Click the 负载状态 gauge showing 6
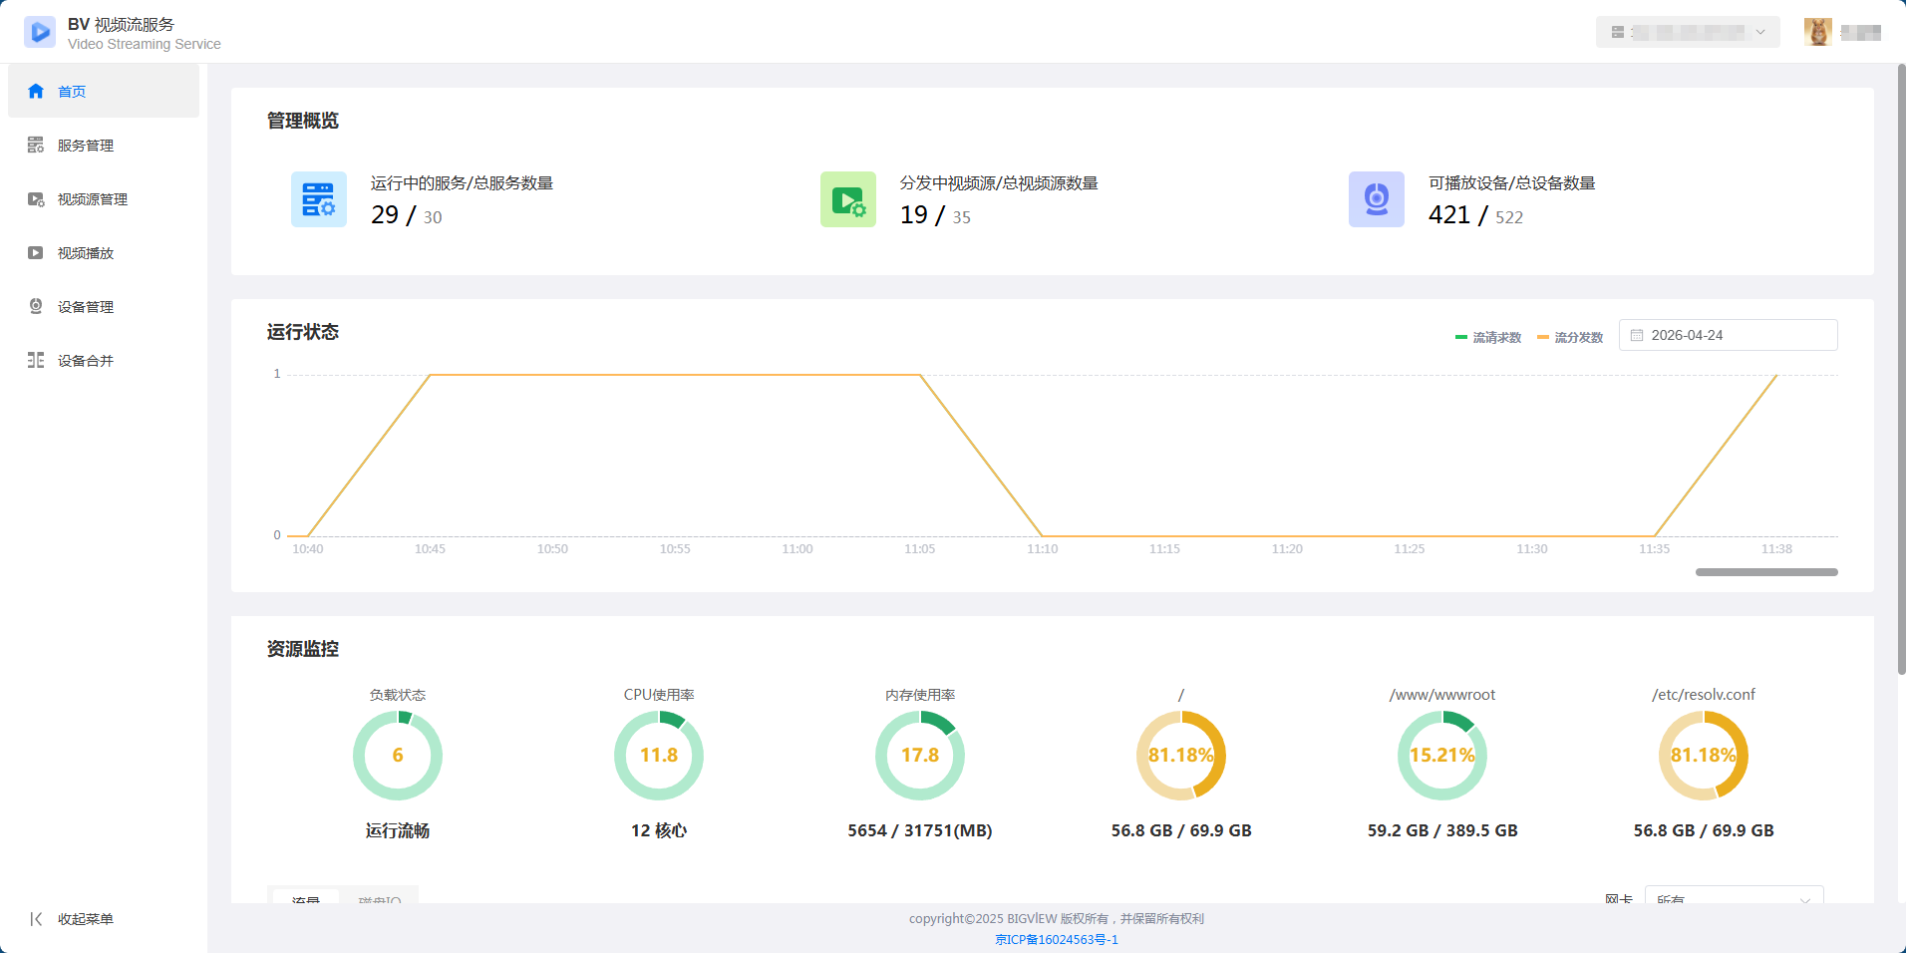 tap(398, 756)
